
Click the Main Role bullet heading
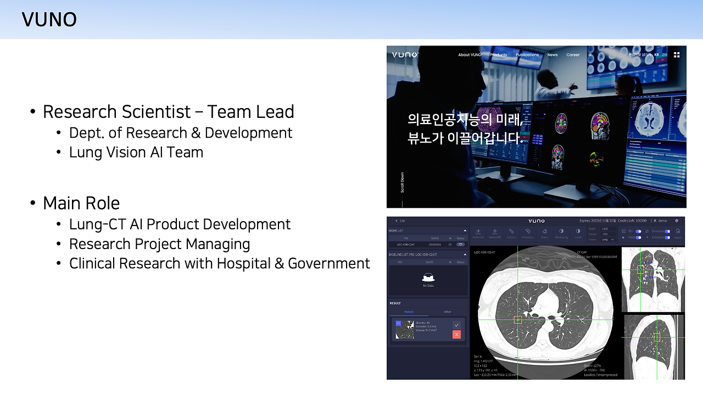tap(81, 203)
